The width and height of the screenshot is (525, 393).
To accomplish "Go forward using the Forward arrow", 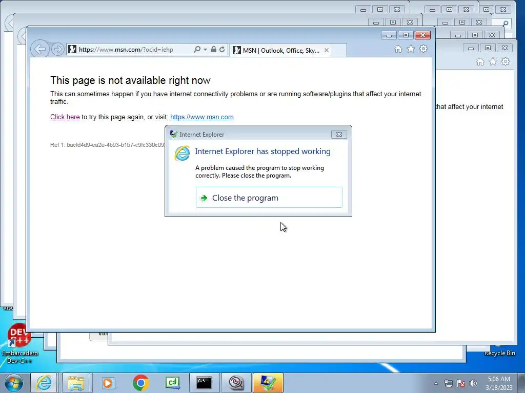I will click(57, 50).
